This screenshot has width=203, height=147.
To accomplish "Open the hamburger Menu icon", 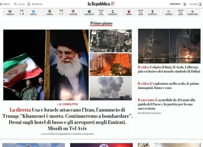I will click(x=2, y=4).
